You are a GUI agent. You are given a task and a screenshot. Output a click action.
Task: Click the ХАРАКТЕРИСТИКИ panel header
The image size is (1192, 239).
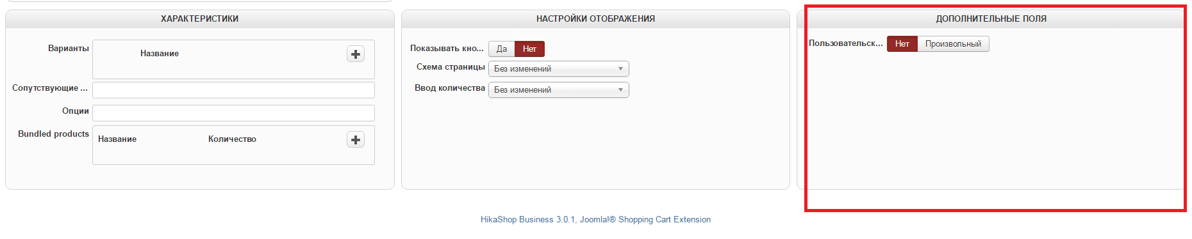[x=200, y=19]
